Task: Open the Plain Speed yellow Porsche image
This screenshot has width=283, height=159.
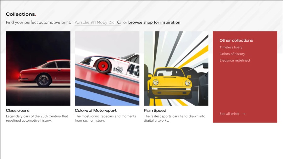Action: (x=176, y=68)
